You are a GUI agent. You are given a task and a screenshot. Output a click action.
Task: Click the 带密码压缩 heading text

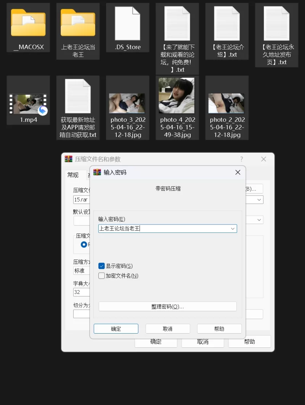[x=168, y=189]
